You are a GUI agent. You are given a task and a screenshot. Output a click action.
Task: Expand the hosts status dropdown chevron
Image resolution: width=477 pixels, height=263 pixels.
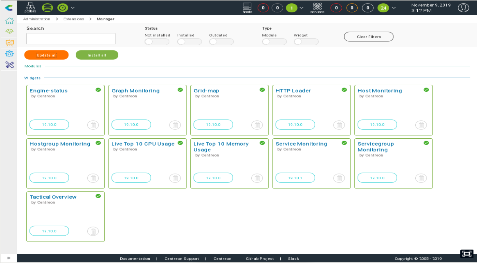click(302, 8)
